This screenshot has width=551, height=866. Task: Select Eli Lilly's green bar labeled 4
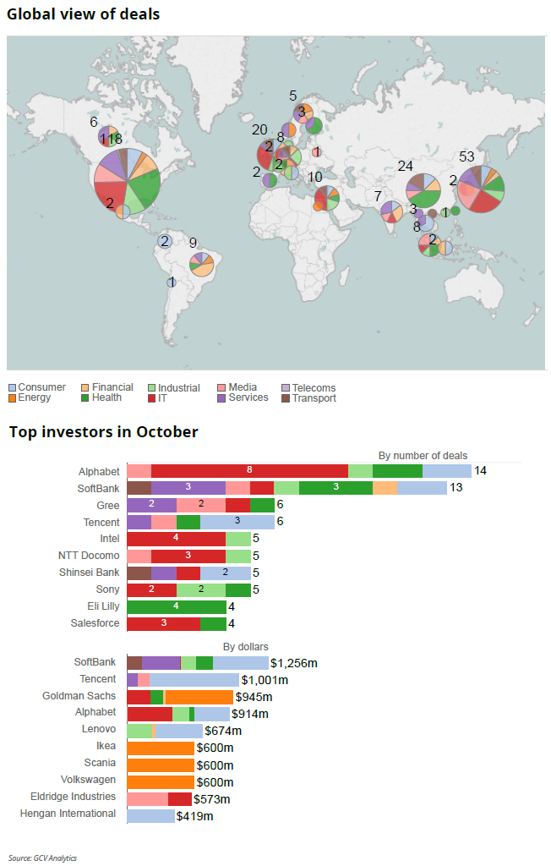[177, 606]
